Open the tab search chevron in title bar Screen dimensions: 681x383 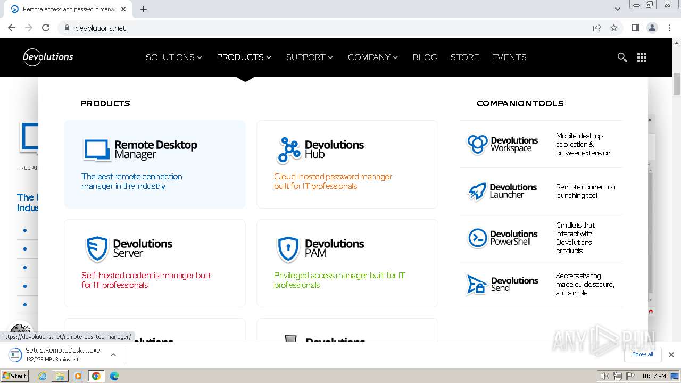(x=618, y=9)
